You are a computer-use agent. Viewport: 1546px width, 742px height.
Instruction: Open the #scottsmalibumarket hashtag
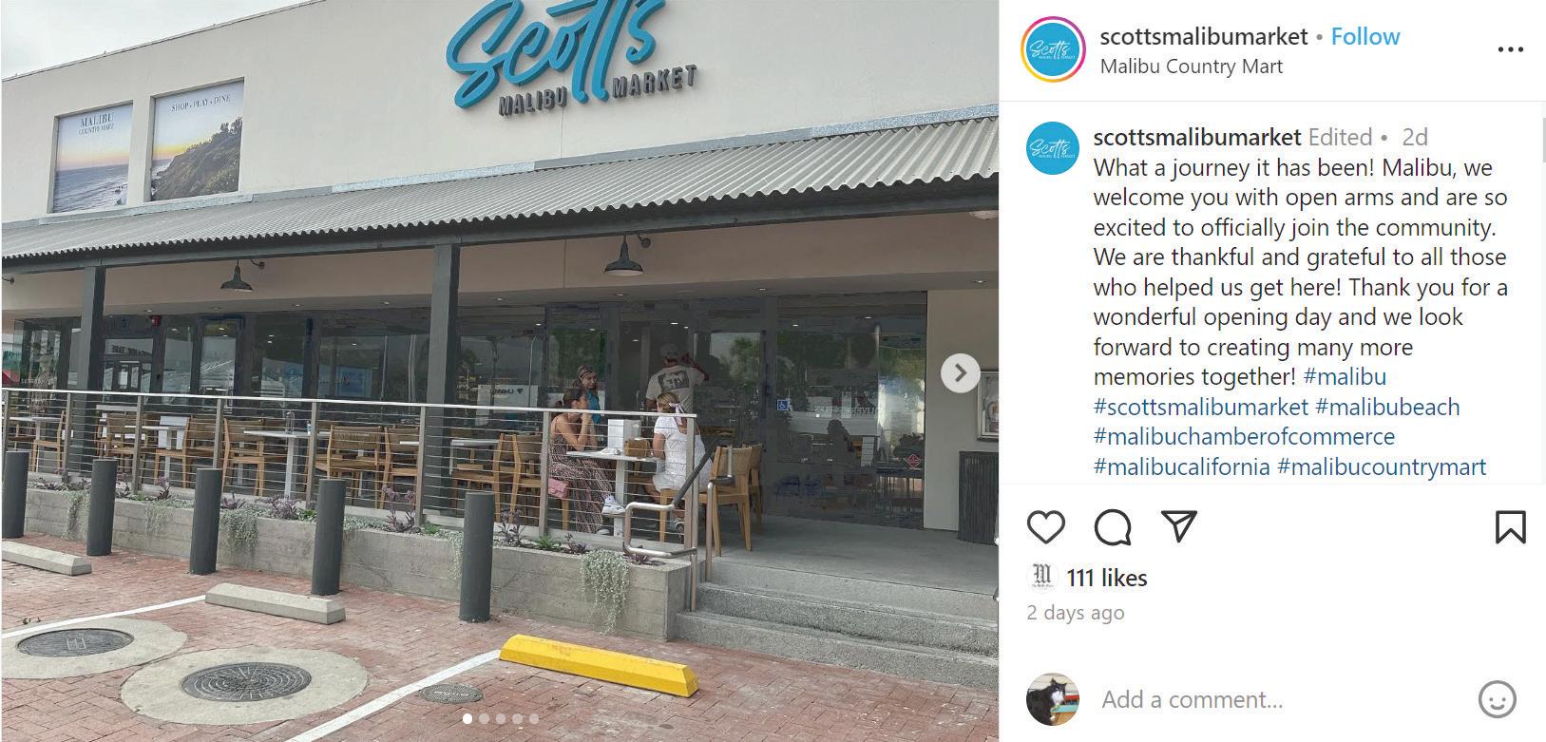(1200, 408)
